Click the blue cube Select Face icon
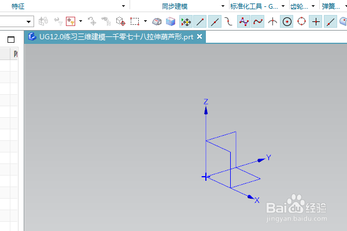The image size is (347, 231). coord(171,21)
